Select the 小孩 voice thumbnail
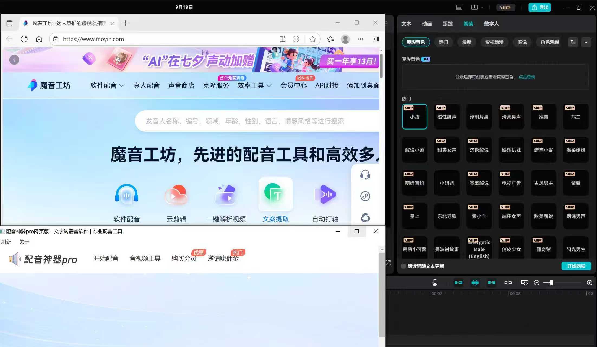This screenshot has height=347, width=597. [x=414, y=117]
